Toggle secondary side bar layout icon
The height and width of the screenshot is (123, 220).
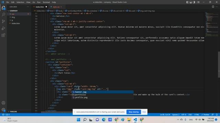[194, 2]
